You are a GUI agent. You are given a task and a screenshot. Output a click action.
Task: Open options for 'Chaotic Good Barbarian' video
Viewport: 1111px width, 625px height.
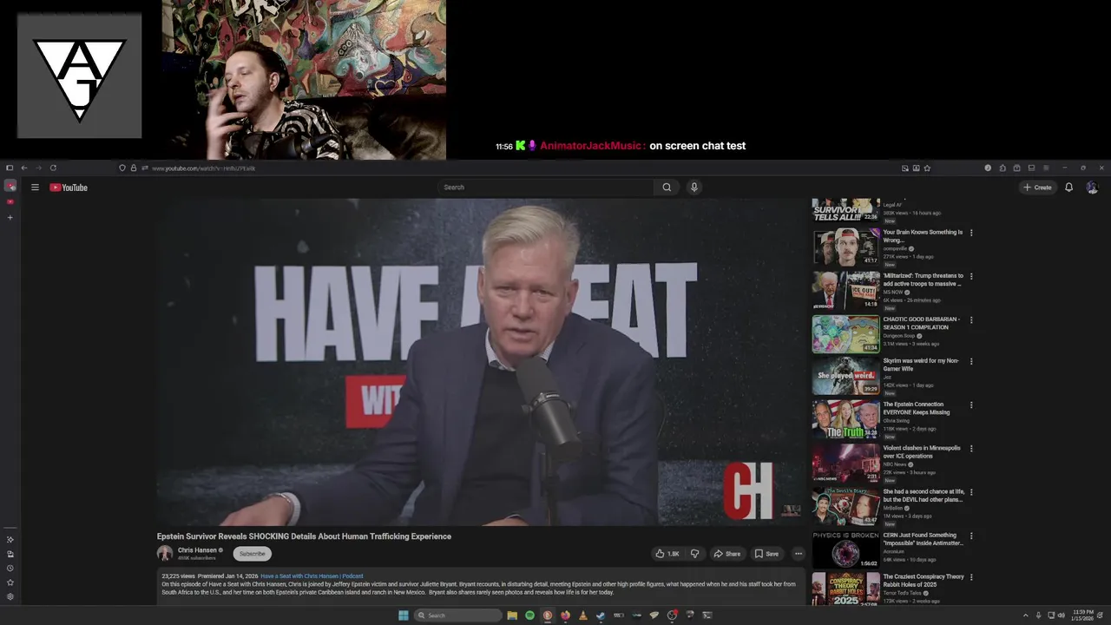971,319
